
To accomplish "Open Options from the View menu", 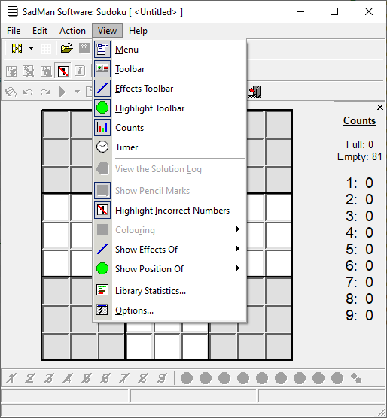I will click(x=169, y=310).
